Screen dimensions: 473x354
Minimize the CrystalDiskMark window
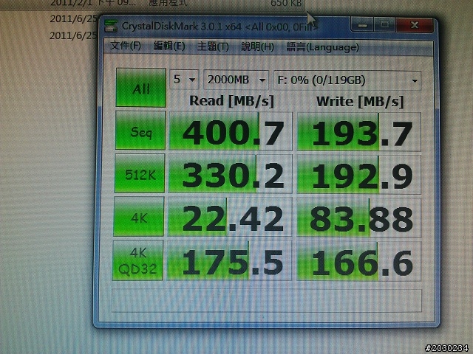362,25
